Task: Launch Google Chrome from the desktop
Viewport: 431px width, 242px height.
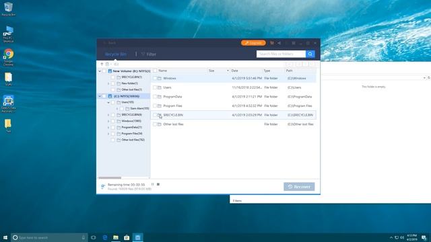Action: (8, 57)
